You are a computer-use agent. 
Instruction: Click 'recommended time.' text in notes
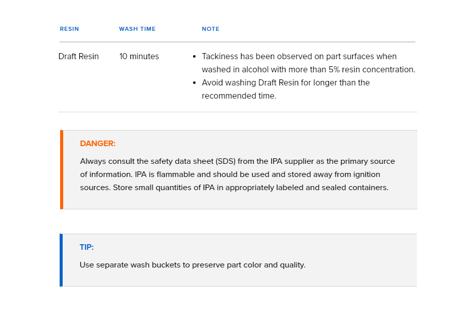point(239,96)
